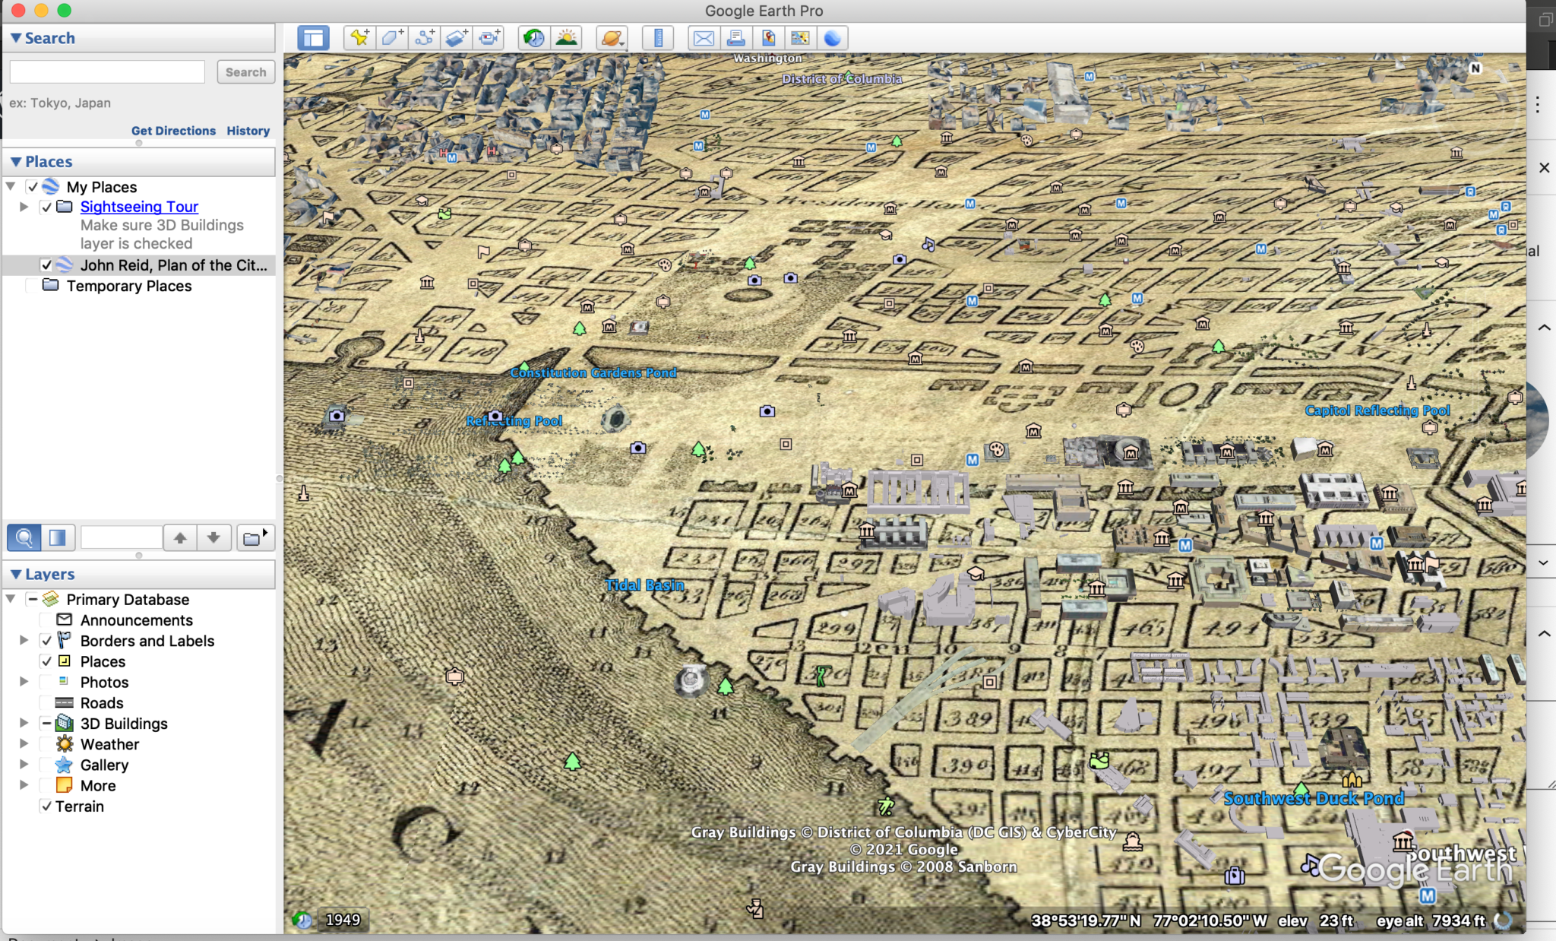1556x941 pixels.
Task: Select John Reid, Plan of the City item
Action: (x=174, y=265)
